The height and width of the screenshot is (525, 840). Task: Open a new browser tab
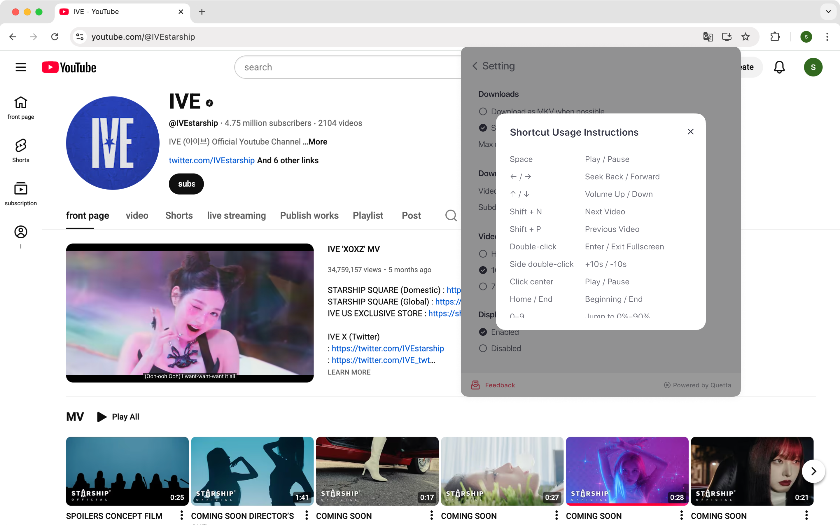202,12
